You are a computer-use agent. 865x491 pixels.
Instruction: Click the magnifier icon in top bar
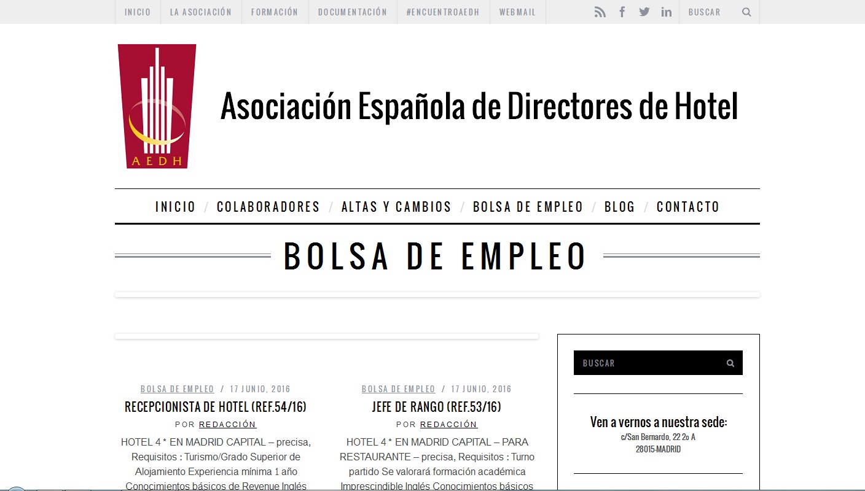[746, 12]
